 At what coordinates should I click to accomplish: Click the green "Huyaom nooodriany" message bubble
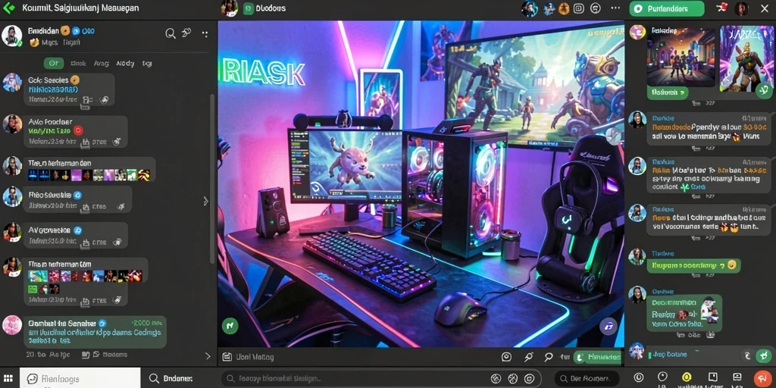pyautogui.click(x=693, y=266)
